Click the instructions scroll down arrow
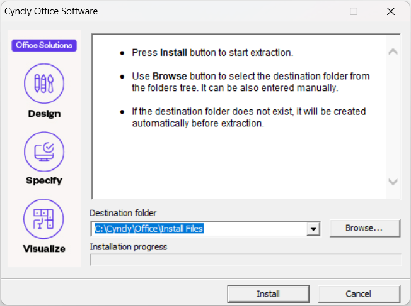The width and height of the screenshot is (411, 306). (x=393, y=182)
